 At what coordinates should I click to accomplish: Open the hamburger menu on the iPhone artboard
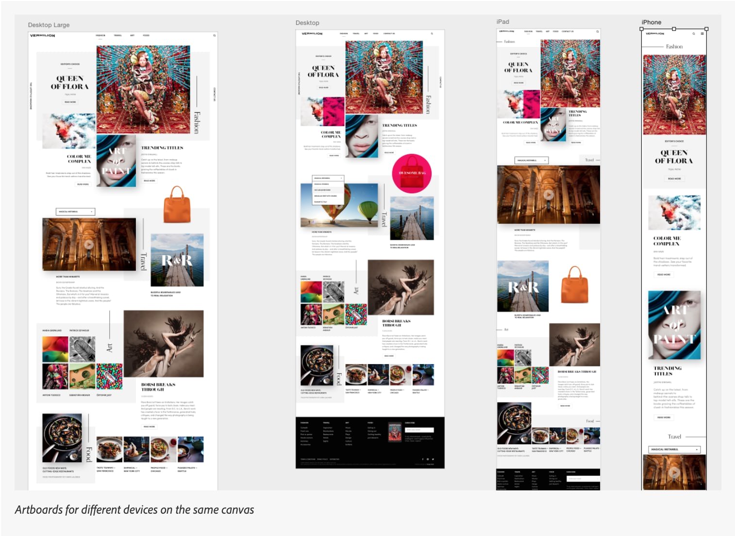pos(702,33)
